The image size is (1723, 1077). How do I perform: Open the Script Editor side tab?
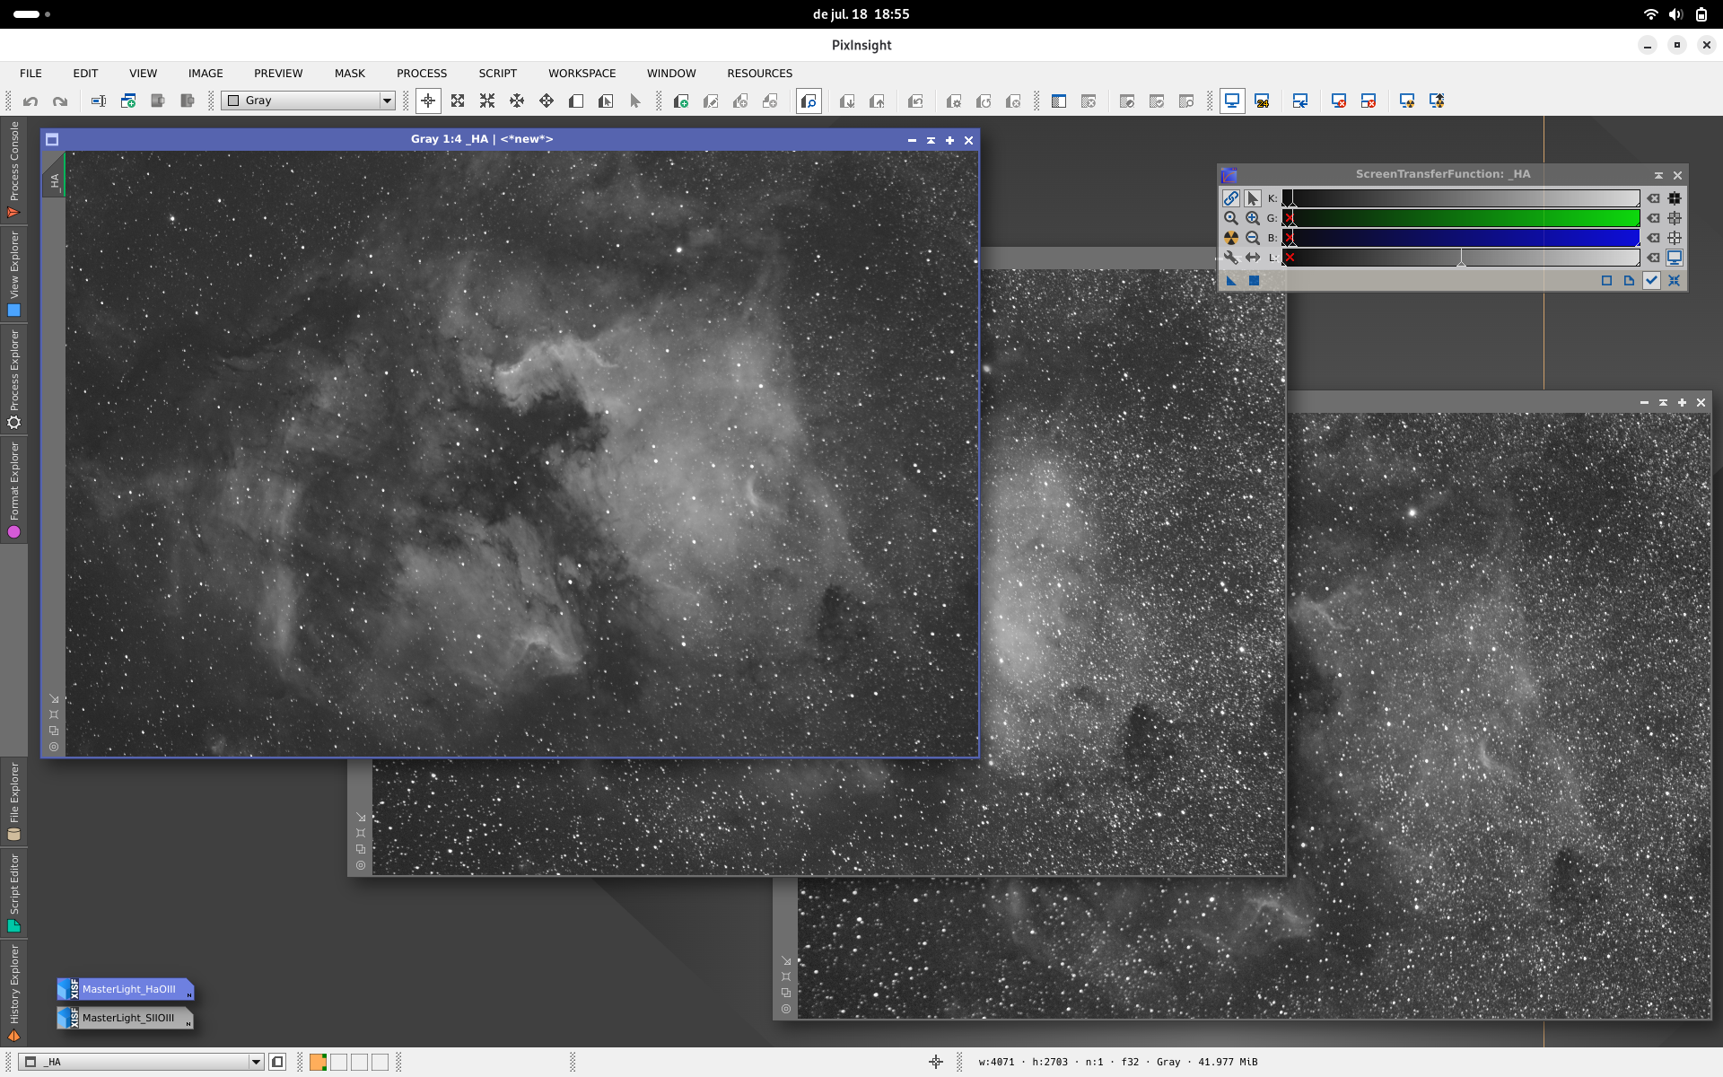pos(13,893)
